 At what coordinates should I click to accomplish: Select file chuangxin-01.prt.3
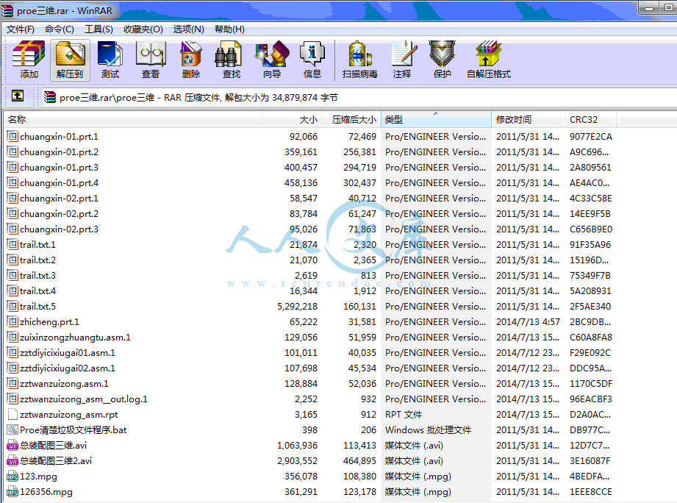(x=59, y=168)
